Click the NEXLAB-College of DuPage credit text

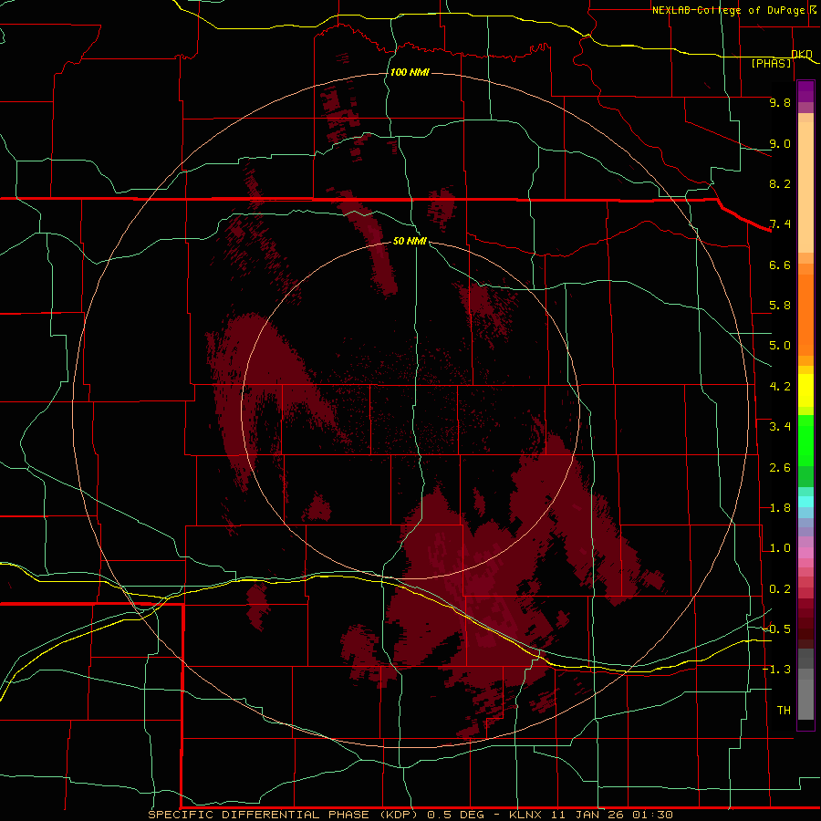tap(731, 10)
